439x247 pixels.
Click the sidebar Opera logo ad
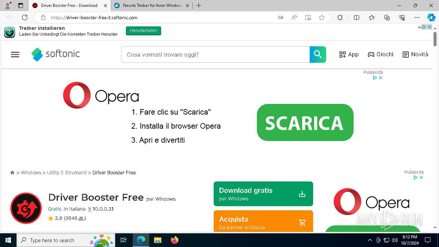point(372,202)
